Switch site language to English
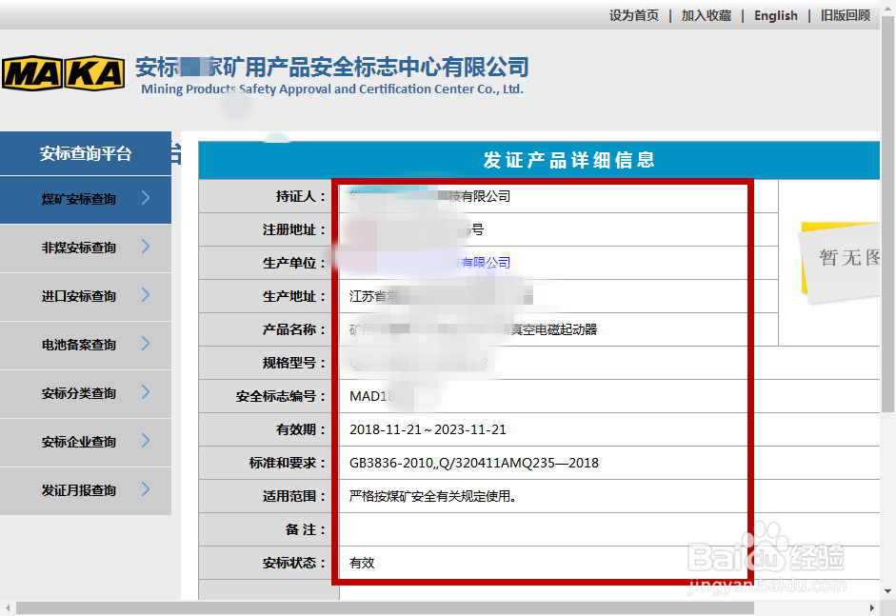The image size is (896, 616). click(x=776, y=15)
